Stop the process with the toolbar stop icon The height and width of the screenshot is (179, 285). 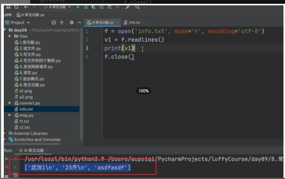[117, 7]
